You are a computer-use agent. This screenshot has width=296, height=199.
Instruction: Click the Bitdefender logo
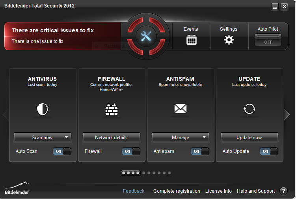click(x=17, y=188)
